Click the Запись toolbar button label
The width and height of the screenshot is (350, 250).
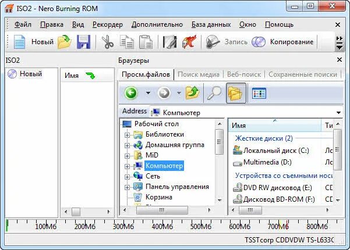click(x=236, y=42)
